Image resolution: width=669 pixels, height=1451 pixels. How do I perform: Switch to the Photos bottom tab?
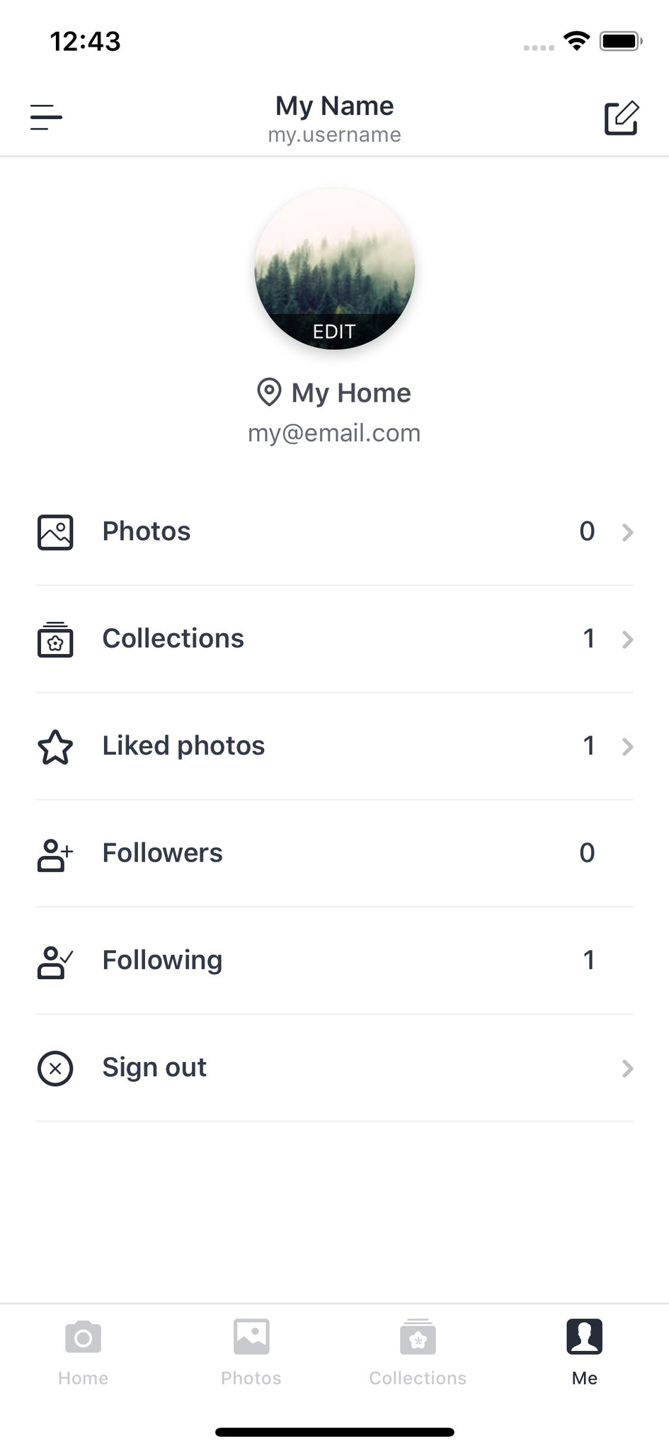coord(251,1352)
